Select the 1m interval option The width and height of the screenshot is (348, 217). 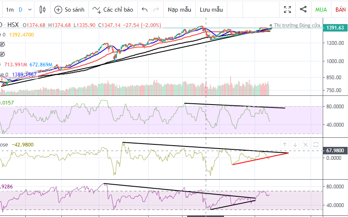(x=10, y=9)
